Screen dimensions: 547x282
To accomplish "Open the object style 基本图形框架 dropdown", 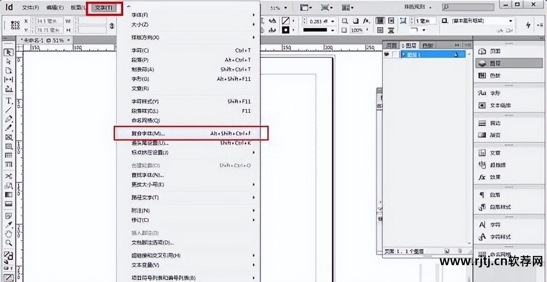I will coord(510,21).
